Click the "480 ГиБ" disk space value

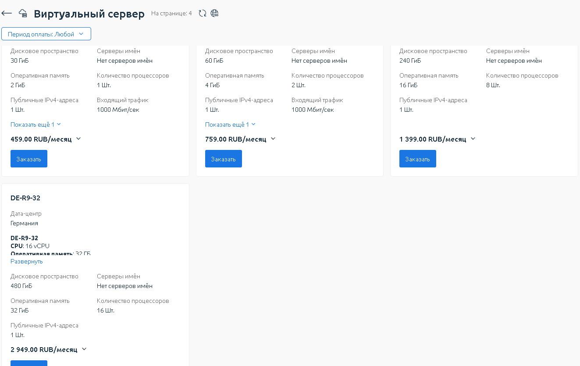(x=21, y=286)
